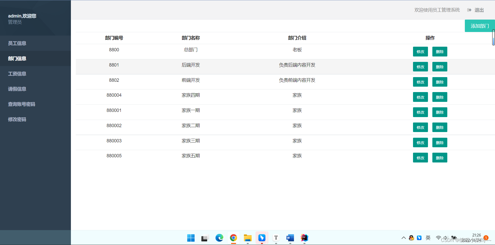Click 删除 for 家族二期 row
Image resolution: width=495 pixels, height=245 pixels.
(440, 127)
